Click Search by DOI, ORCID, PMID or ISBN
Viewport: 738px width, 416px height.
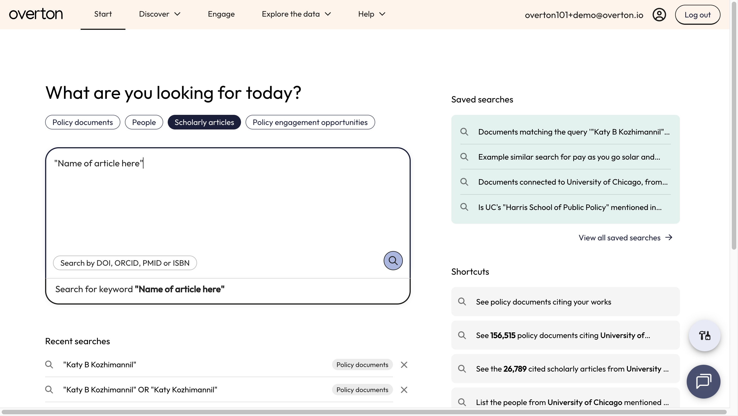click(125, 263)
